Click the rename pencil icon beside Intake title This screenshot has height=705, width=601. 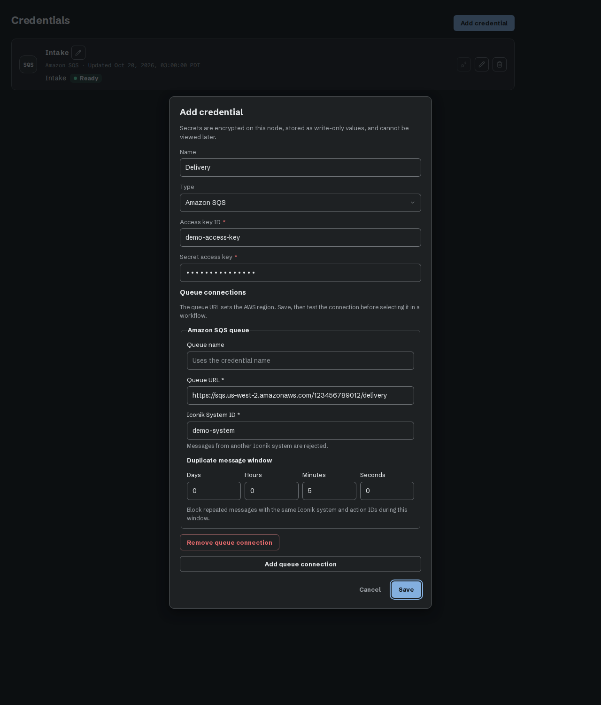(78, 53)
